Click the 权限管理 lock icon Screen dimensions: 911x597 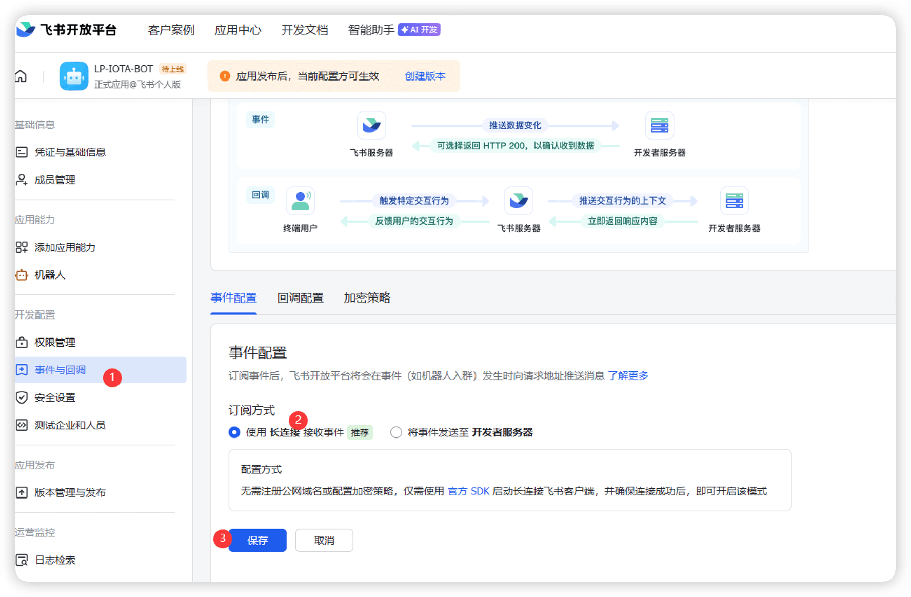[22, 342]
